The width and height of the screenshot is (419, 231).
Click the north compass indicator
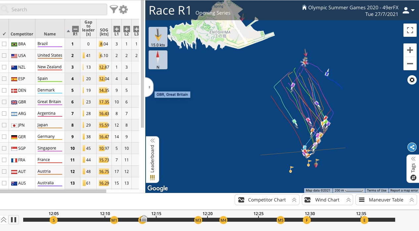(158, 60)
